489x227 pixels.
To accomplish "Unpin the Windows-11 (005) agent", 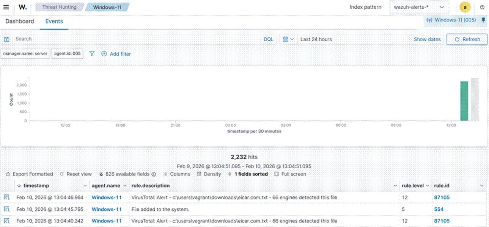I will click(484, 20).
